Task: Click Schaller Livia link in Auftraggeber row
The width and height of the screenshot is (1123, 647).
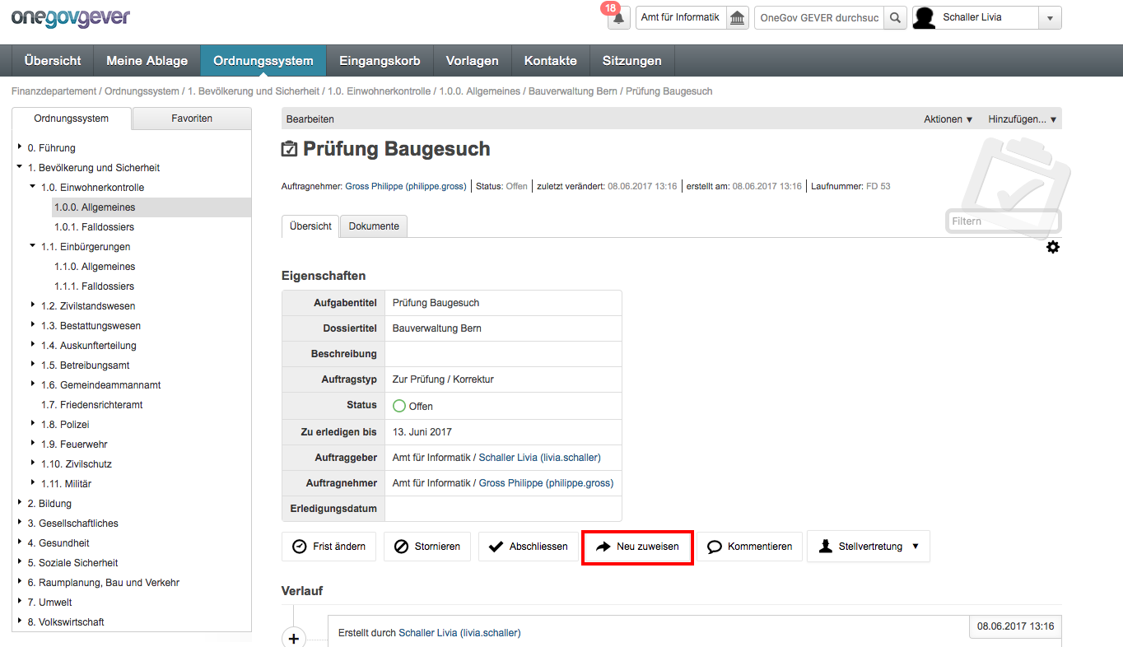Action: coord(539,458)
